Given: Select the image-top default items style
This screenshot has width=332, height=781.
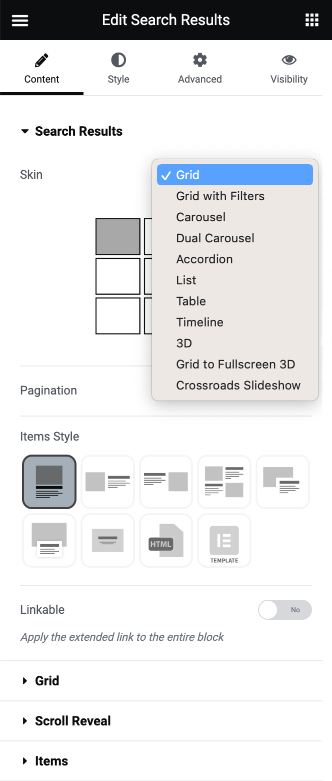Looking at the screenshot, I should [x=49, y=482].
